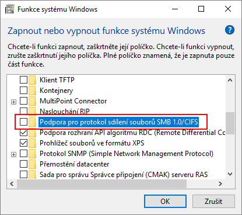242x215 pixels.
Task: Select the Naslouchání RIP list item
Action: click(x=65, y=111)
